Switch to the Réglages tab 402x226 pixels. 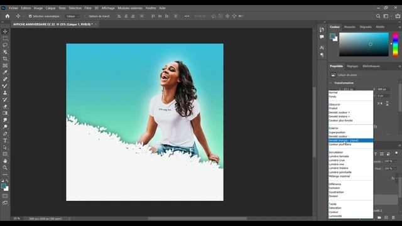352,66
